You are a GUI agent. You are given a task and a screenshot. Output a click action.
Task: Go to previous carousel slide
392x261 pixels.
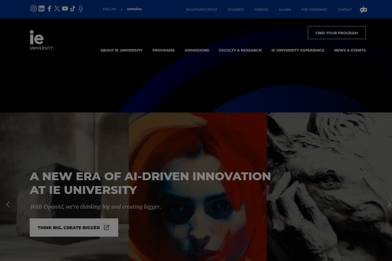click(8, 204)
